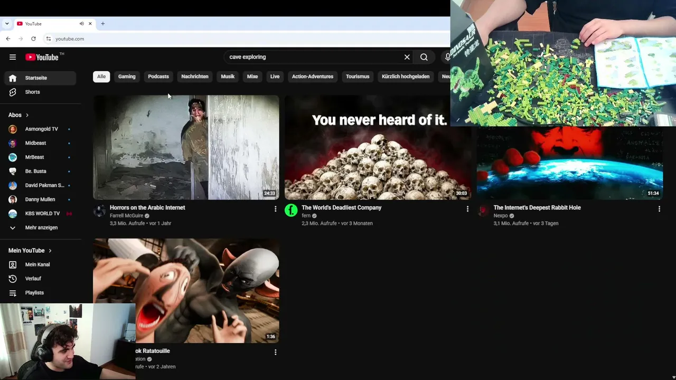Open options for The World's Deadliest Company
676x380 pixels.
click(x=467, y=209)
